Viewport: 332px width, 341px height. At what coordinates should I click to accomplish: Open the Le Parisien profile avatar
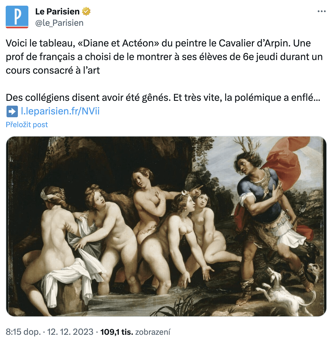click(x=17, y=17)
